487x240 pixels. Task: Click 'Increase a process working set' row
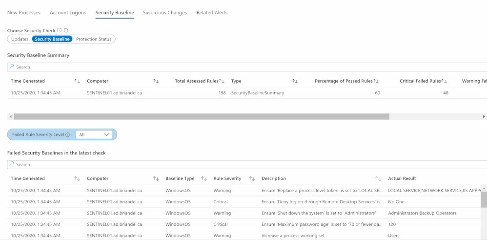pyautogui.click(x=293, y=236)
